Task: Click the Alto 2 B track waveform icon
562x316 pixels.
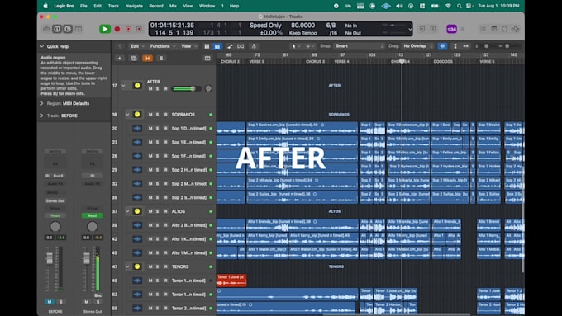Action: (137, 225)
